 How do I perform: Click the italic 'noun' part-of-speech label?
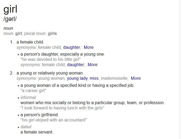click(8, 28)
